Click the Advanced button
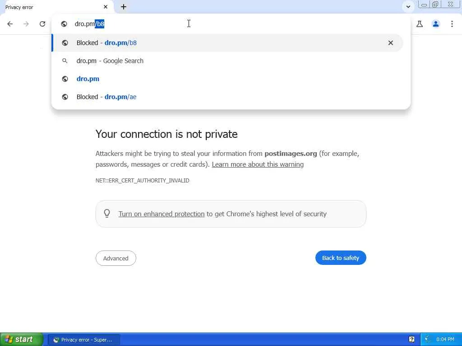 tap(115, 258)
